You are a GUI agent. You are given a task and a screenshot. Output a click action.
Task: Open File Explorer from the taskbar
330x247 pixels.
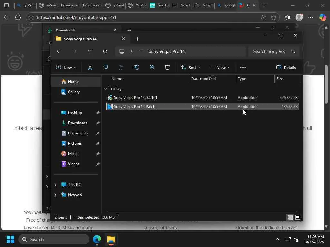[111, 239]
